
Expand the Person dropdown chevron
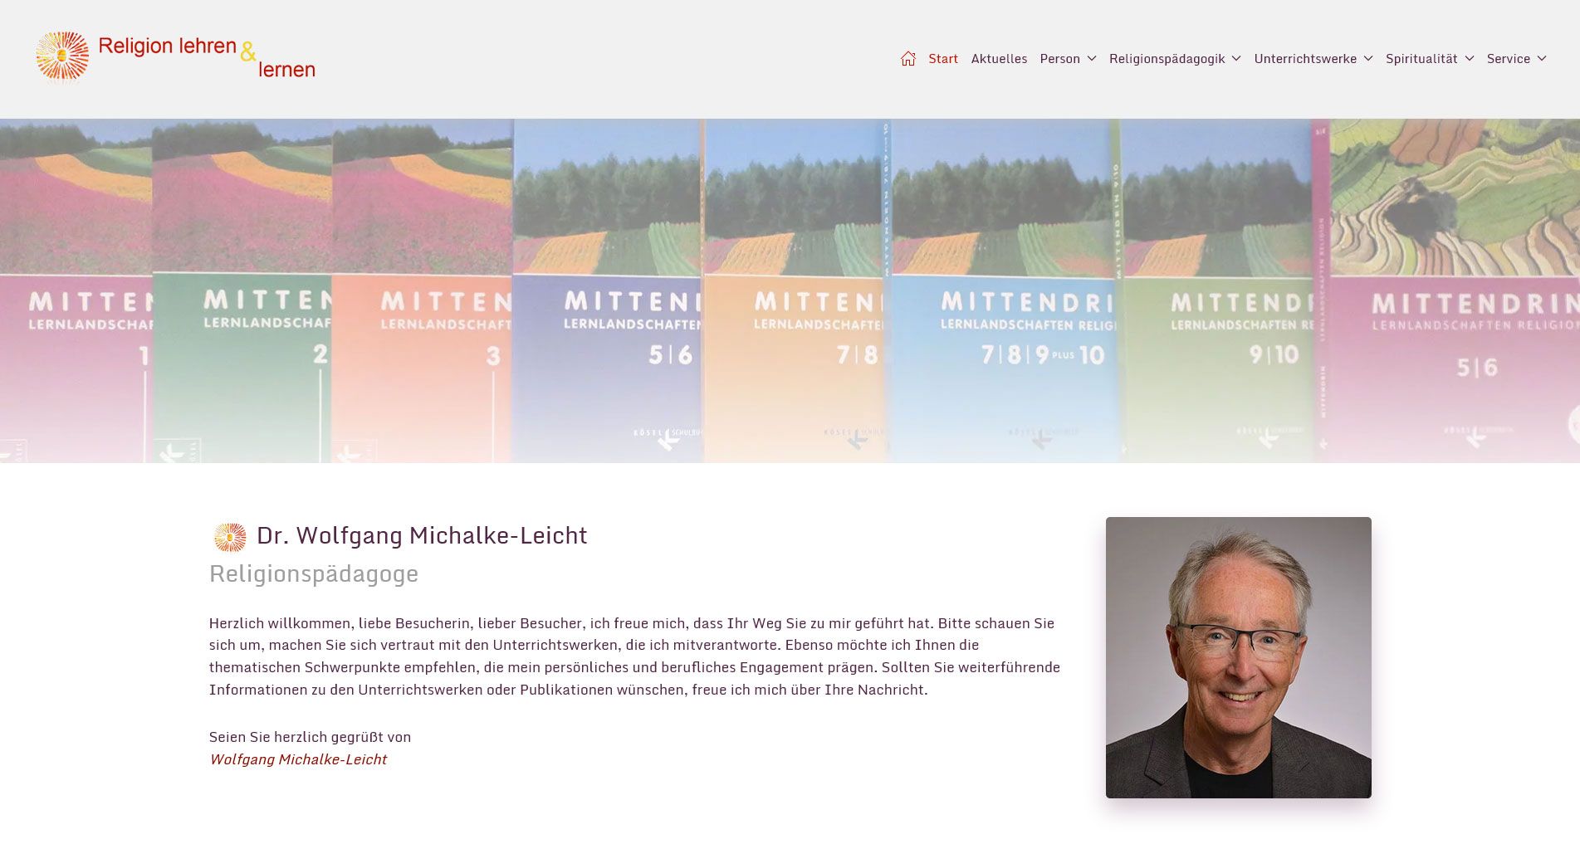1092,59
